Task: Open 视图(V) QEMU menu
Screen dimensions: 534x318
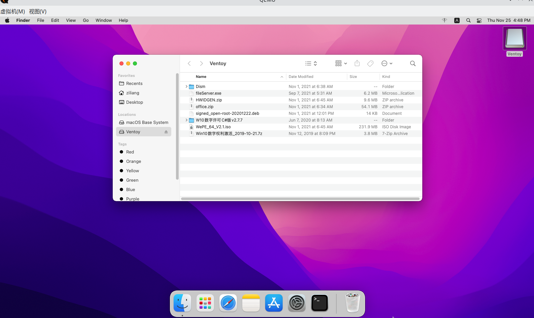Action: pyautogui.click(x=38, y=11)
